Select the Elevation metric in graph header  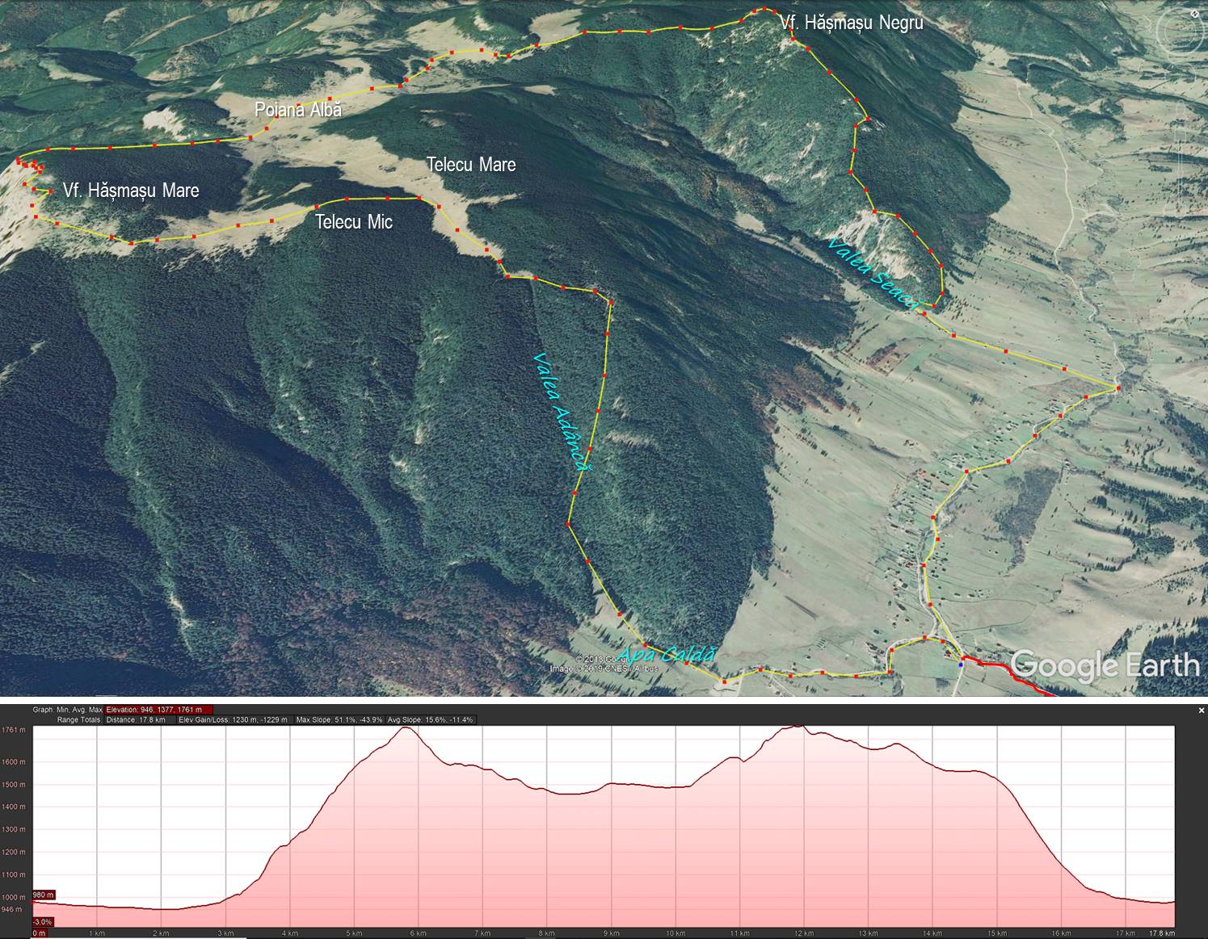(154, 710)
